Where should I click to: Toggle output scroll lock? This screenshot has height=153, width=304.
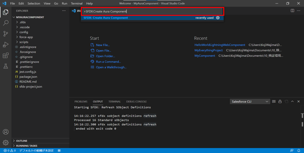(280, 101)
